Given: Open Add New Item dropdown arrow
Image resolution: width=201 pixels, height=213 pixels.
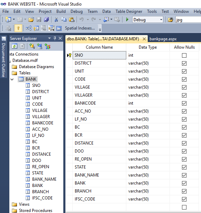Looking at the screenshot, I should pos(25,19).
